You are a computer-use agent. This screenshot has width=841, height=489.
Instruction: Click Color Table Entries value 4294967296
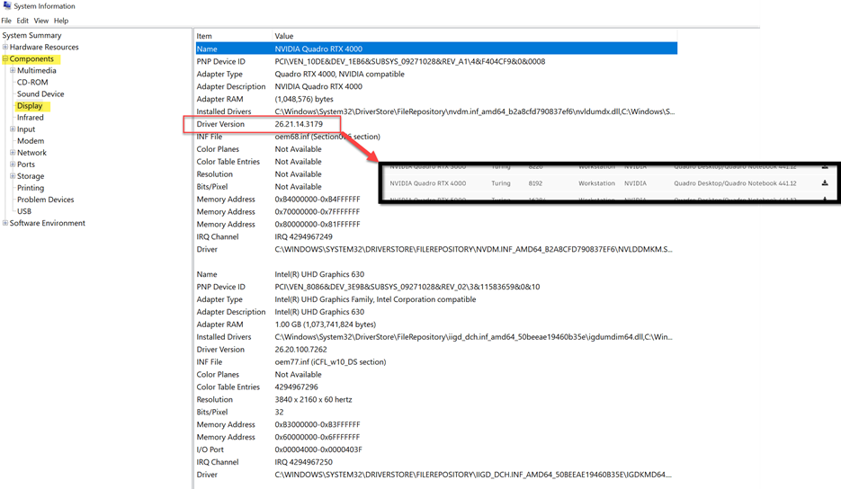coord(296,387)
